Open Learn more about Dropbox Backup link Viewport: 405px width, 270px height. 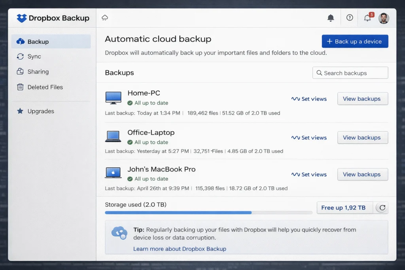(x=180, y=249)
